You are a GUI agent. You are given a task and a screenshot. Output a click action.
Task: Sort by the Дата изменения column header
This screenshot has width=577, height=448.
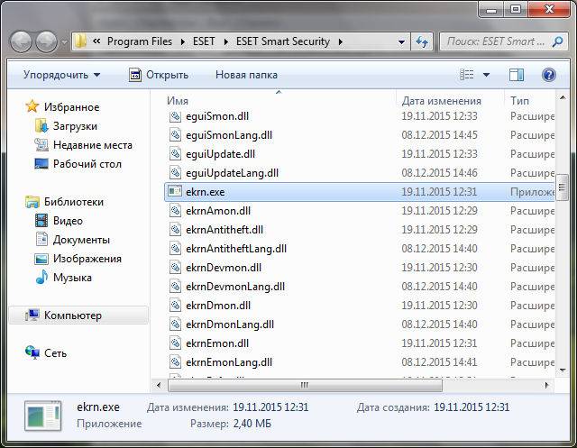pyautogui.click(x=441, y=100)
